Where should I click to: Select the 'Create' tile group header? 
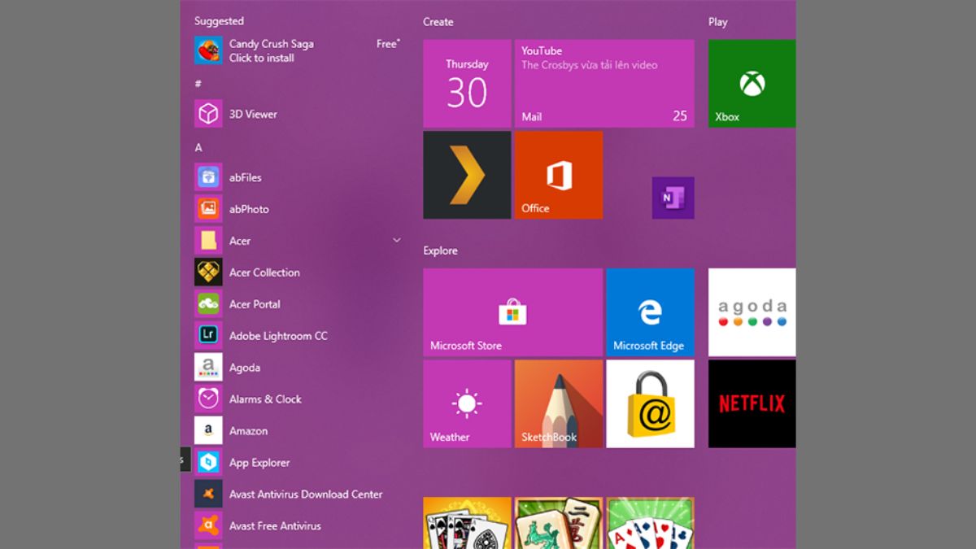(438, 22)
